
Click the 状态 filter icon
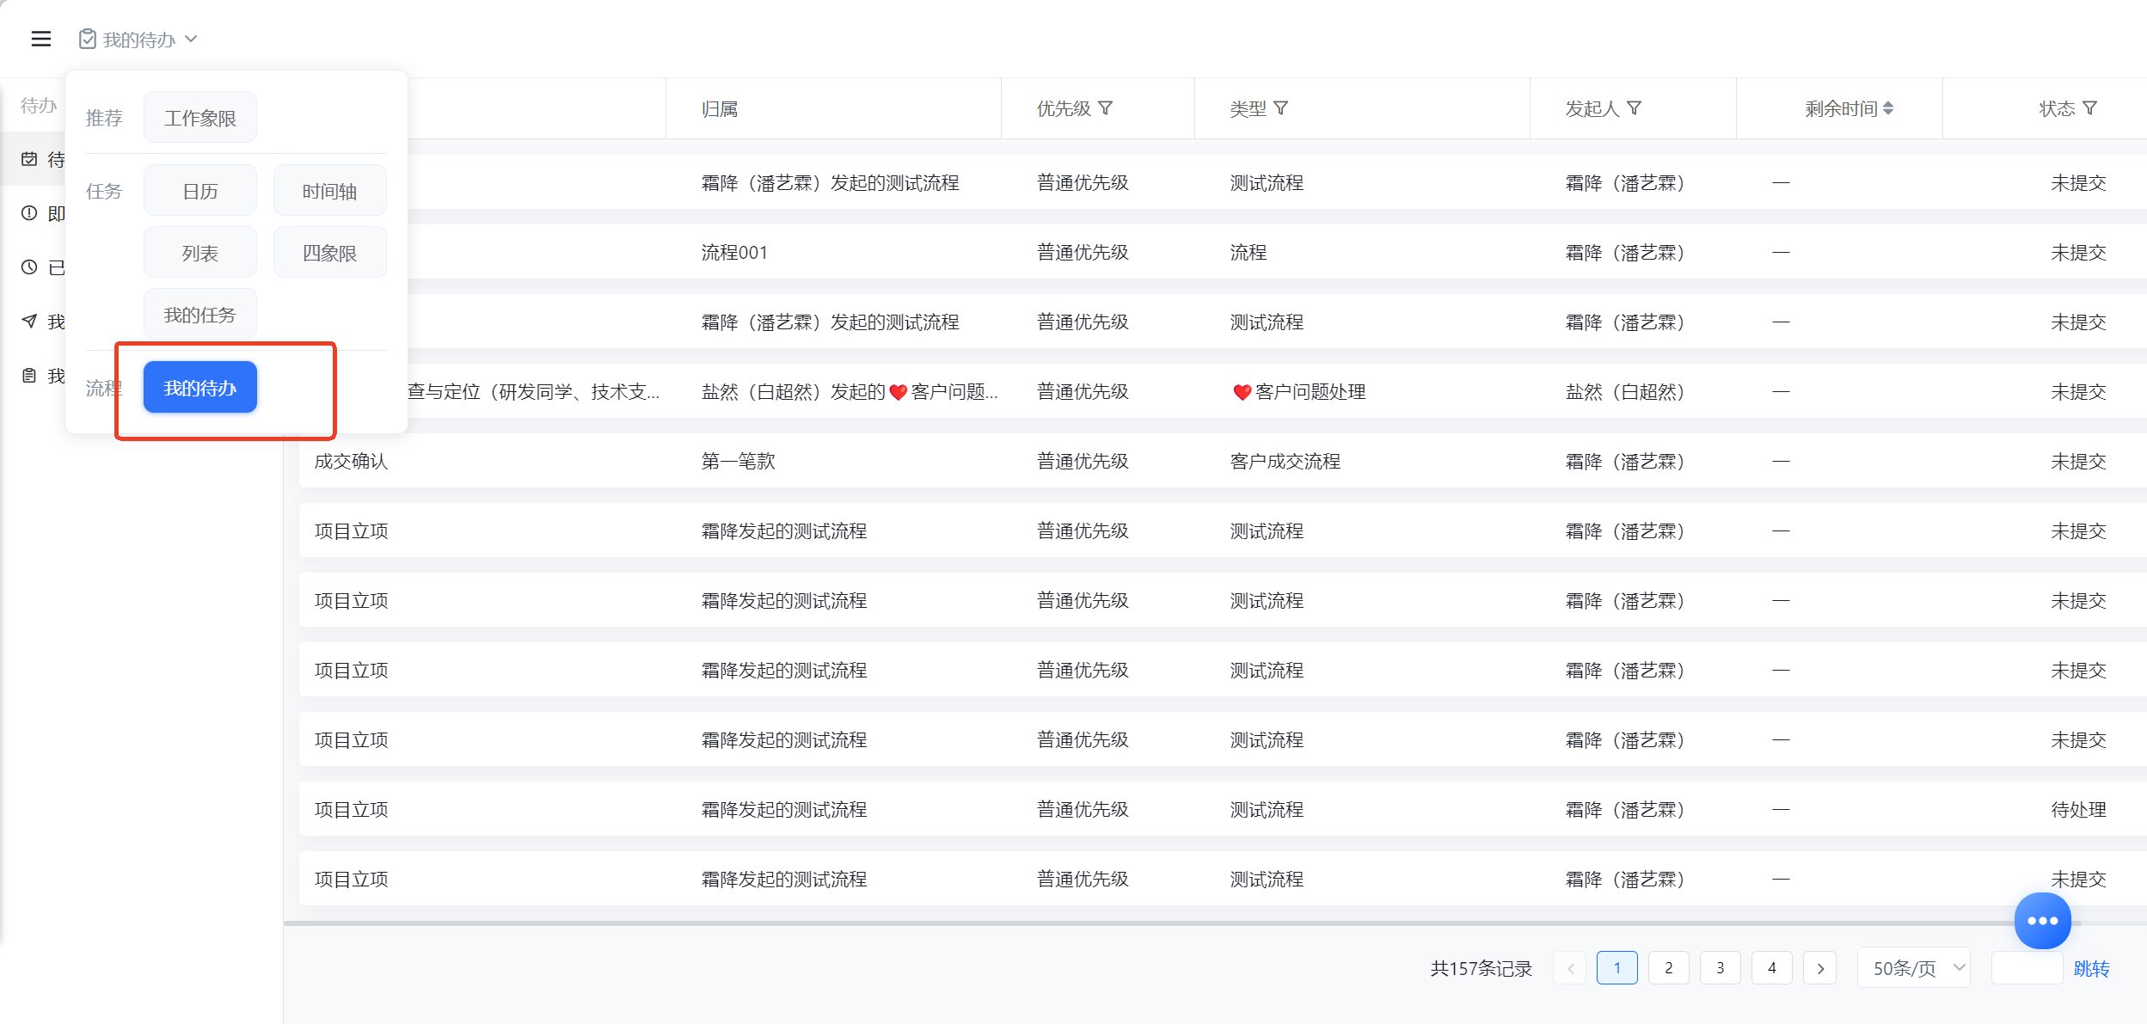click(2090, 108)
